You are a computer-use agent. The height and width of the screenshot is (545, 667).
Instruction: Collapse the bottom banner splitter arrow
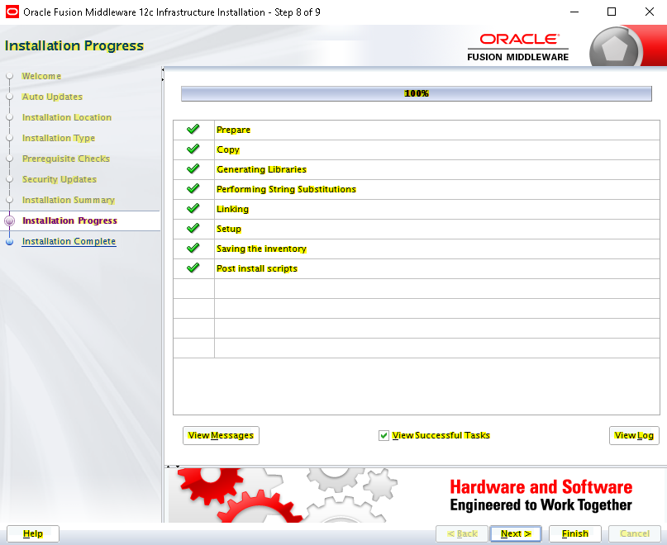tap(178, 467)
